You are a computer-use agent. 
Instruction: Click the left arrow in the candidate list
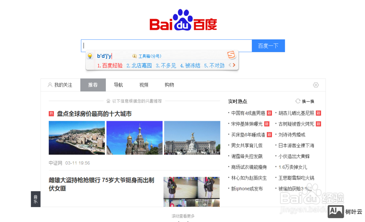point(230,65)
